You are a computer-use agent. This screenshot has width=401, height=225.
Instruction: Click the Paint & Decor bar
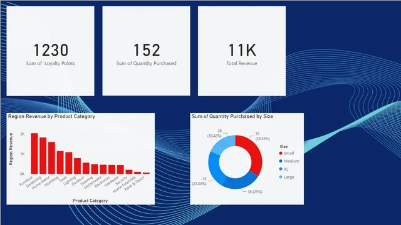click(x=146, y=173)
